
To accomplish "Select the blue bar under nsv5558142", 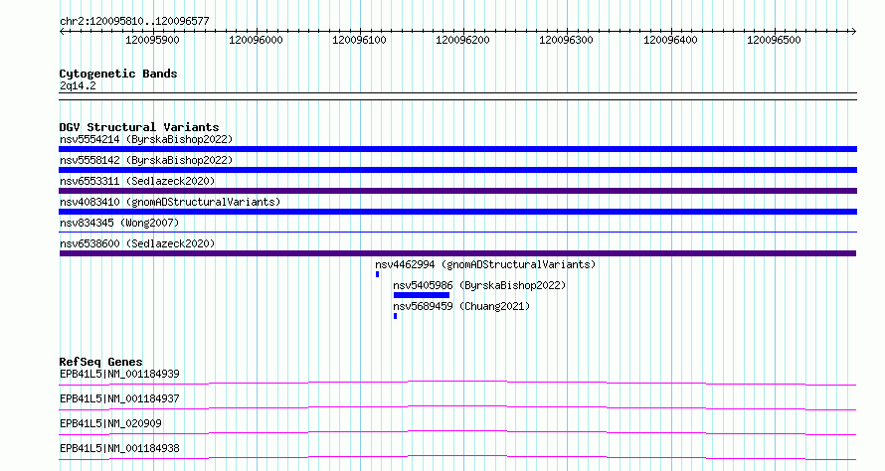I will point(457,170).
